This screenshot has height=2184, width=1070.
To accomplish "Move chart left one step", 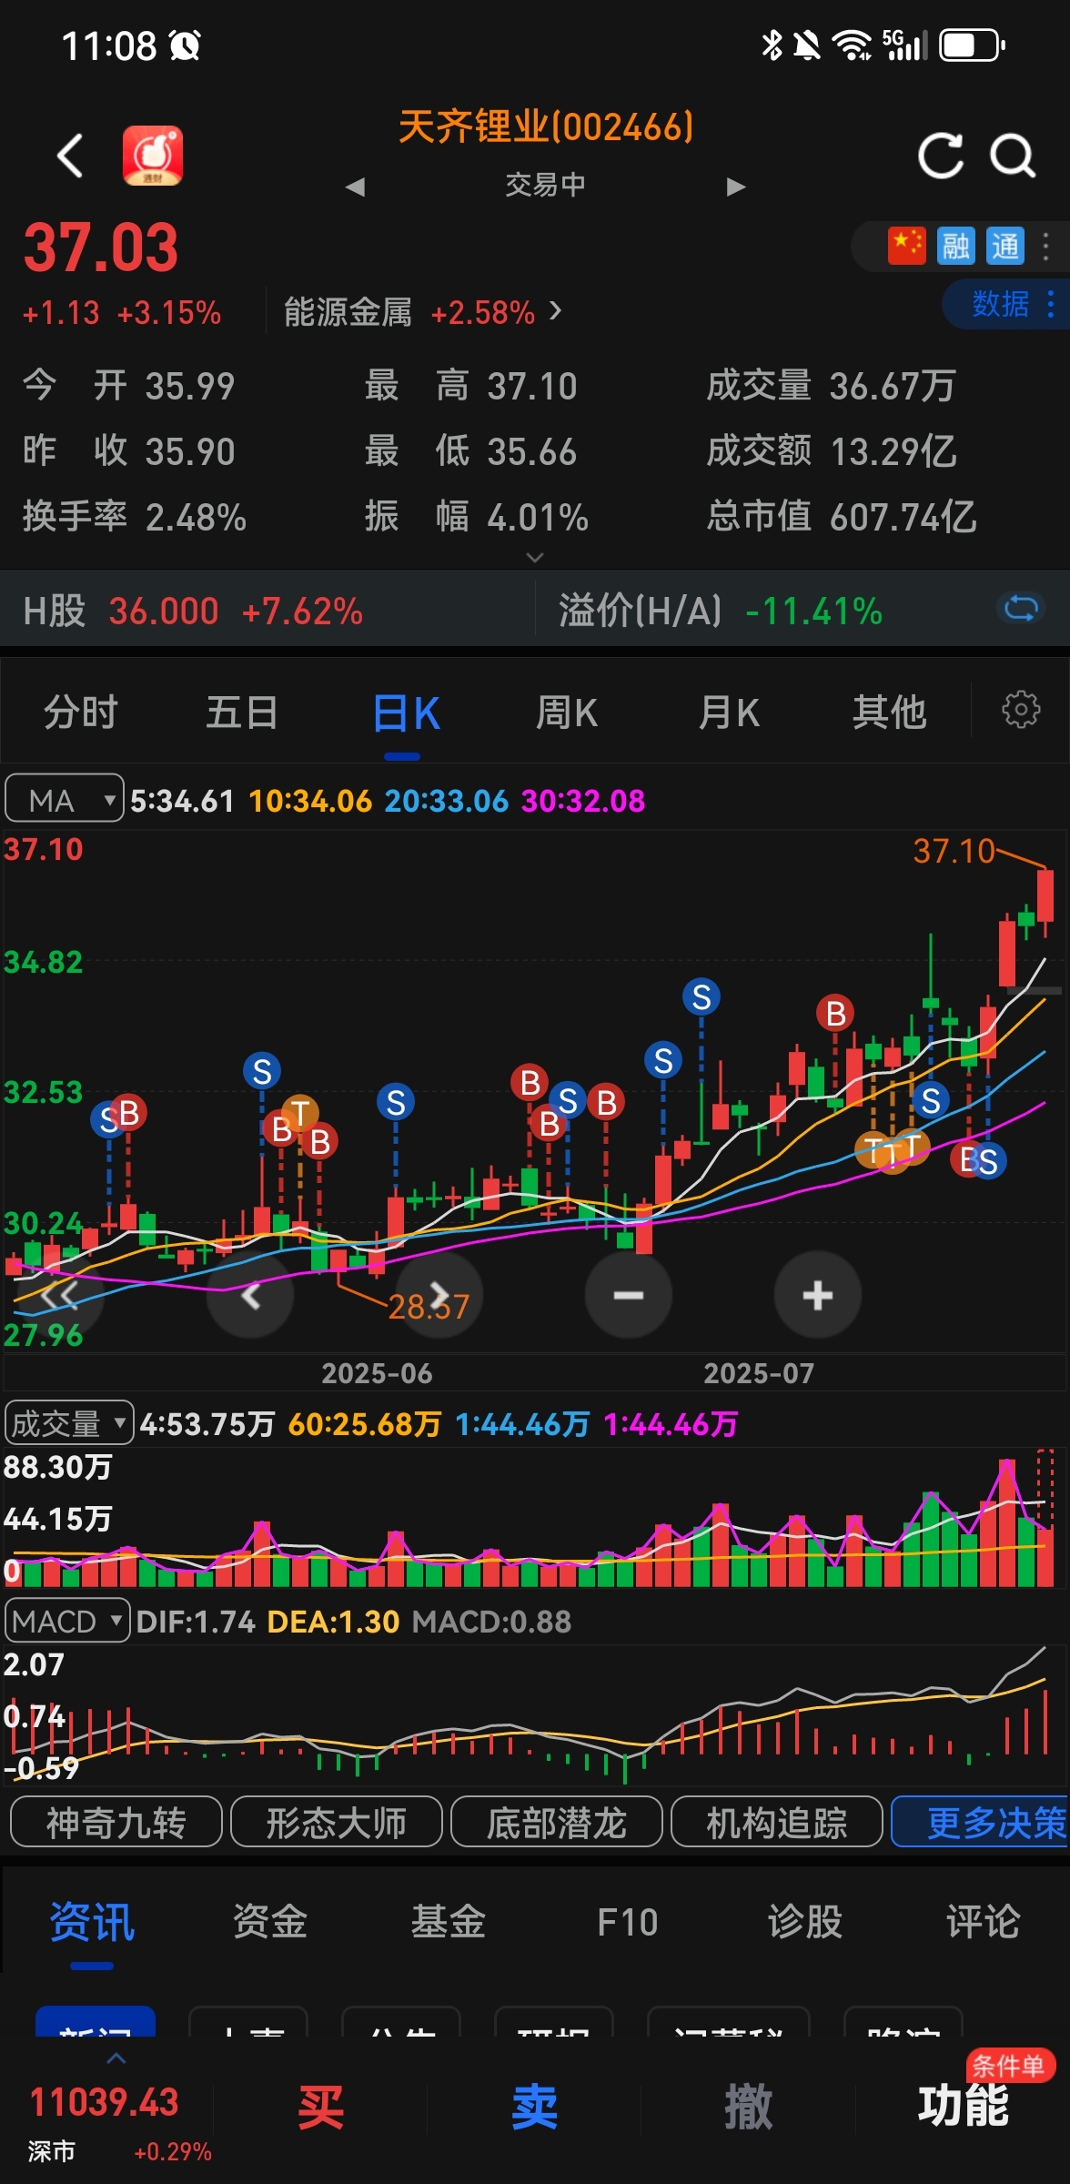I will point(250,1295).
